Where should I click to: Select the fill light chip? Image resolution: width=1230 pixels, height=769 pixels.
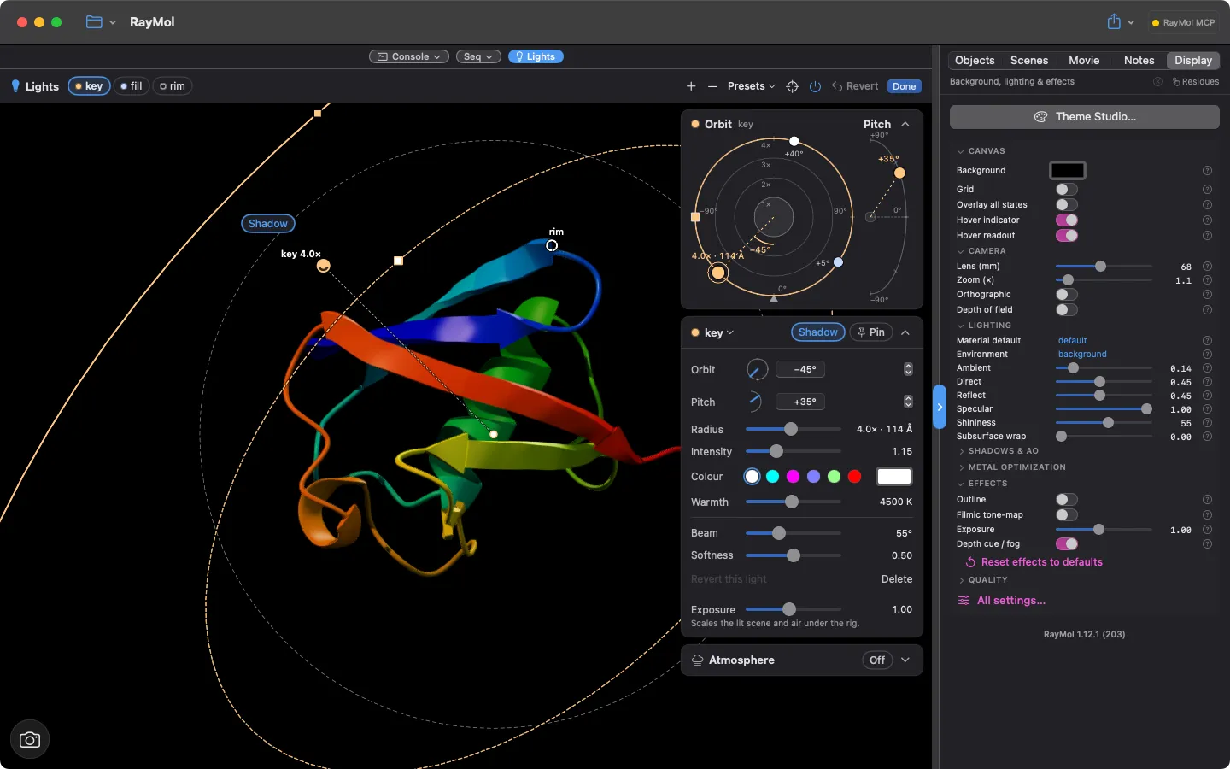132,86
